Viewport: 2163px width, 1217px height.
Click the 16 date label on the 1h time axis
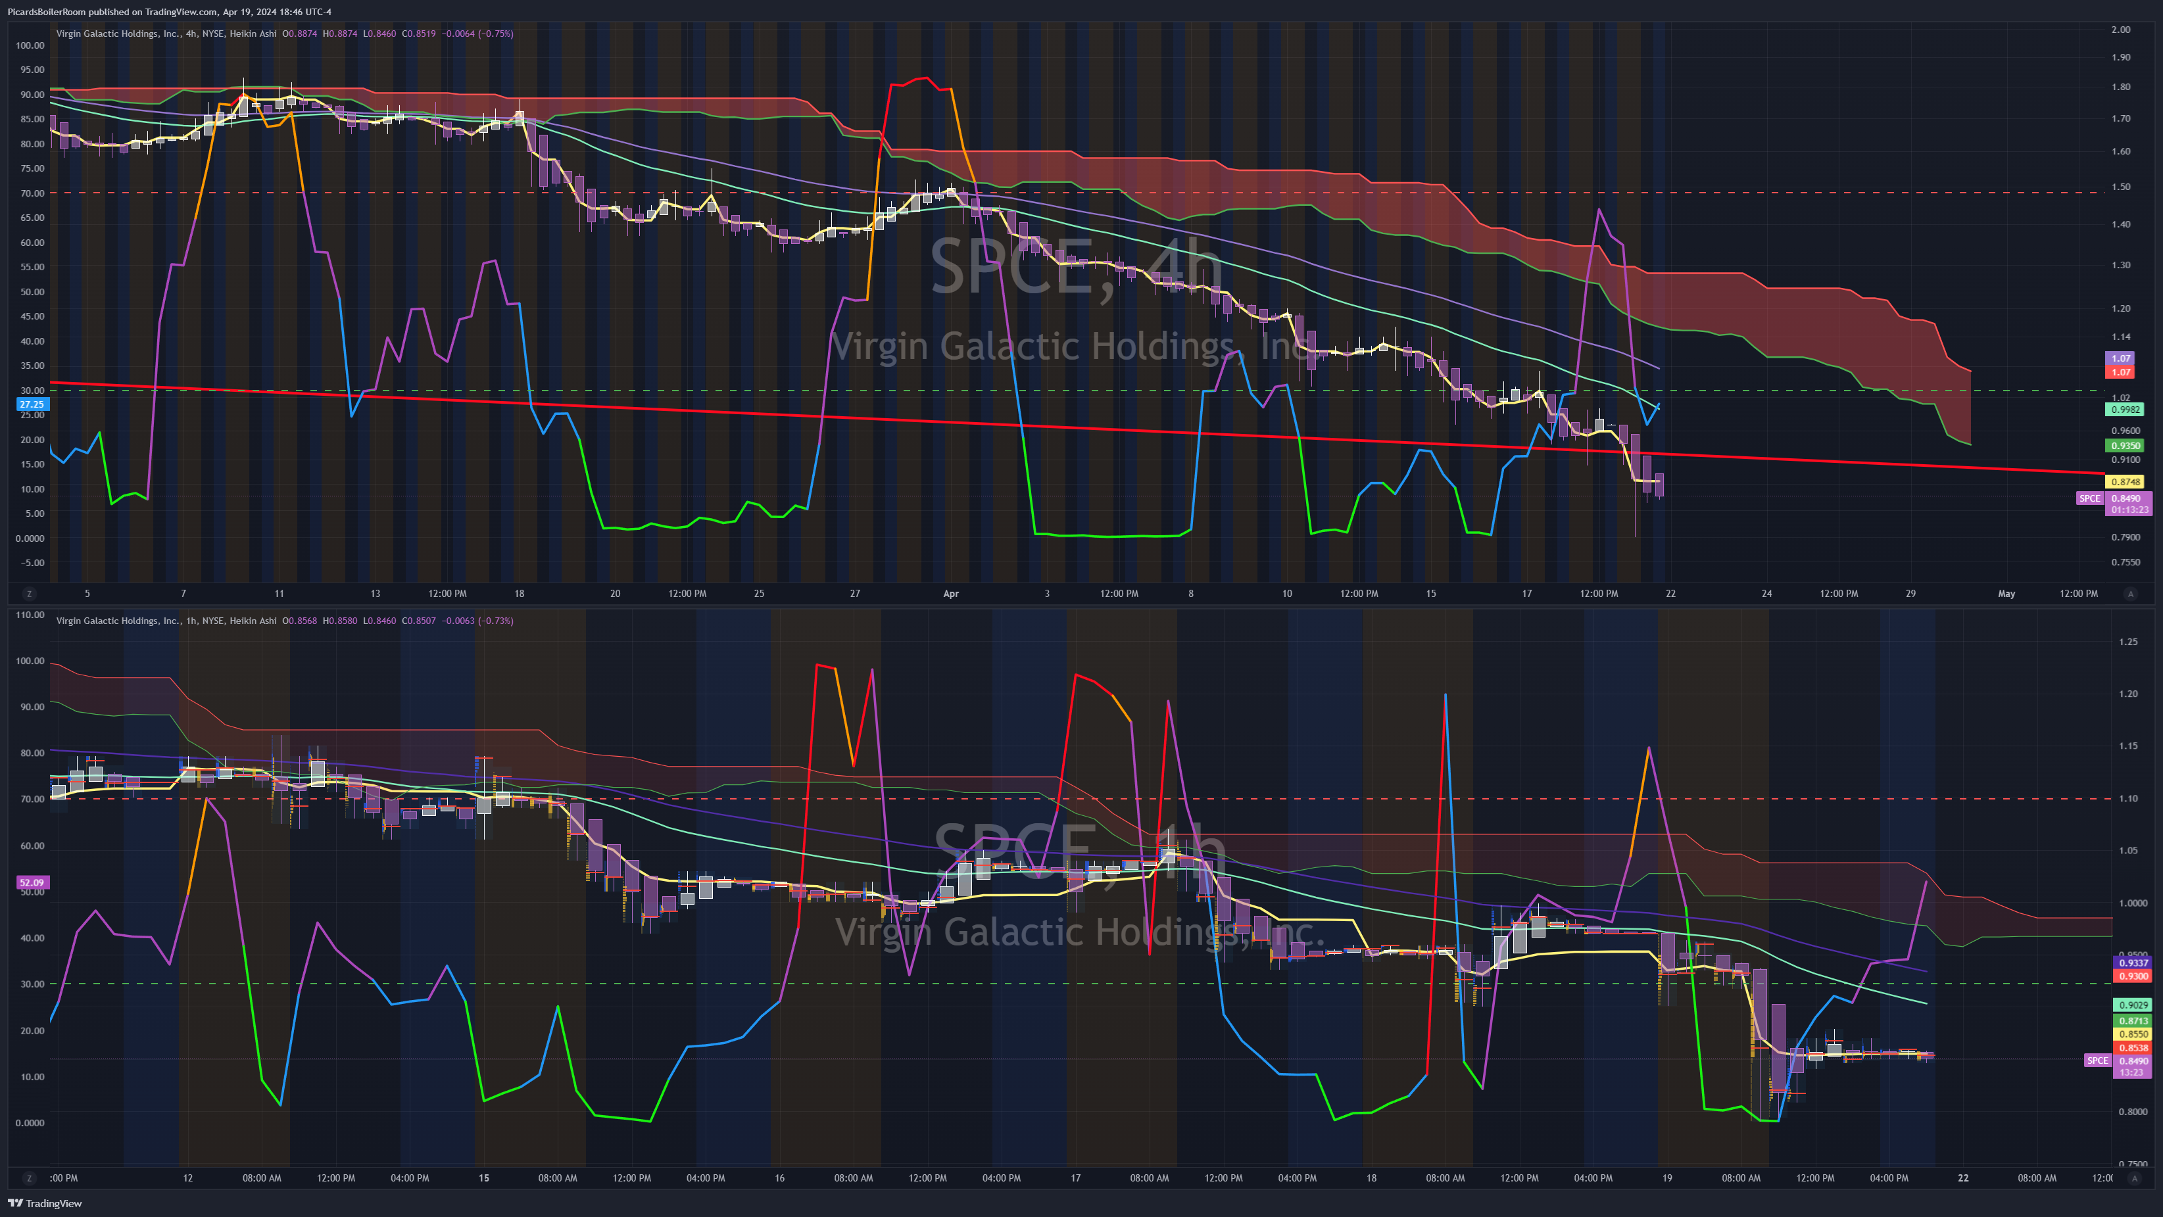click(779, 1178)
